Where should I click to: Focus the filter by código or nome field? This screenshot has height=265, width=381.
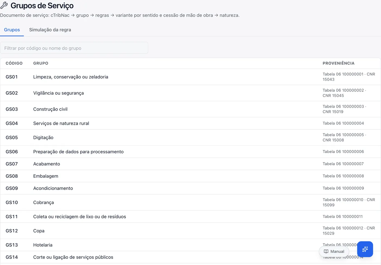(x=74, y=48)
